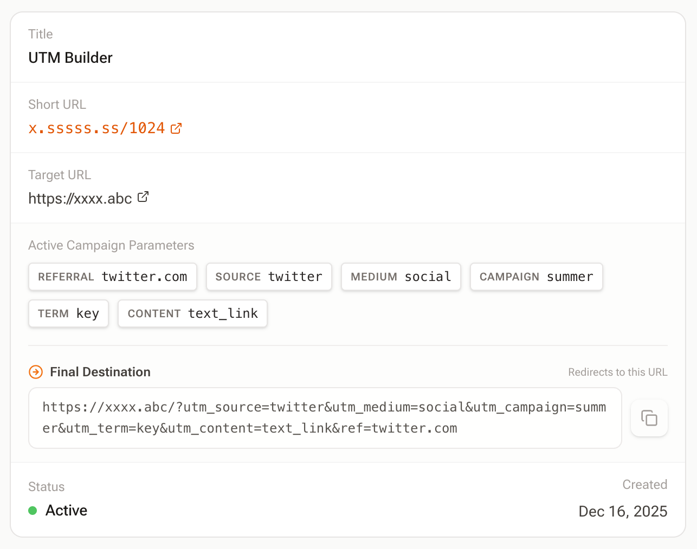Select the SOURCE twitter parameter chip
Viewport: 697px width, 549px height.
pyautogui.click(x=269, y=277)
